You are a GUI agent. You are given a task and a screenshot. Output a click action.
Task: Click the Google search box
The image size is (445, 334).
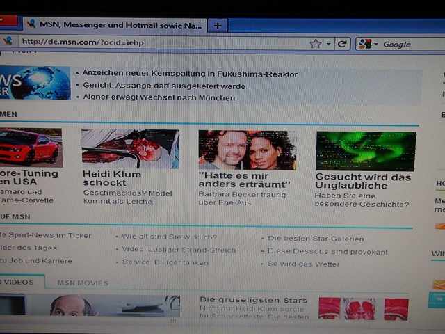pos(410,44)
